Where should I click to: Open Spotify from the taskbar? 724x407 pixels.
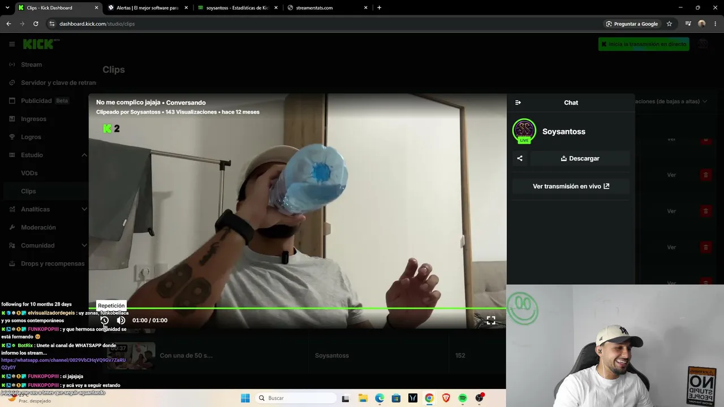click(x=463, y=398)
